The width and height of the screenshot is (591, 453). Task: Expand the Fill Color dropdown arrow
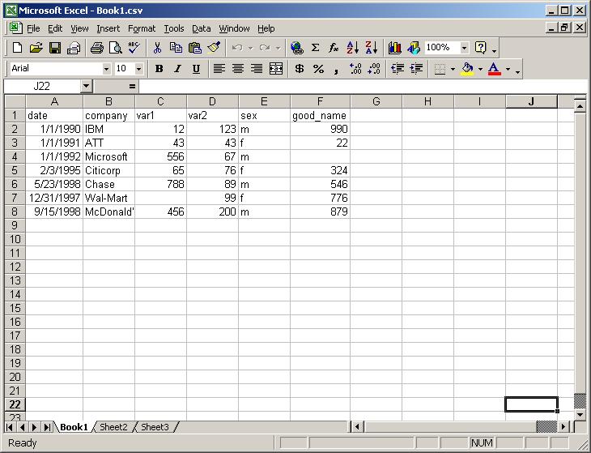(480, 69)
